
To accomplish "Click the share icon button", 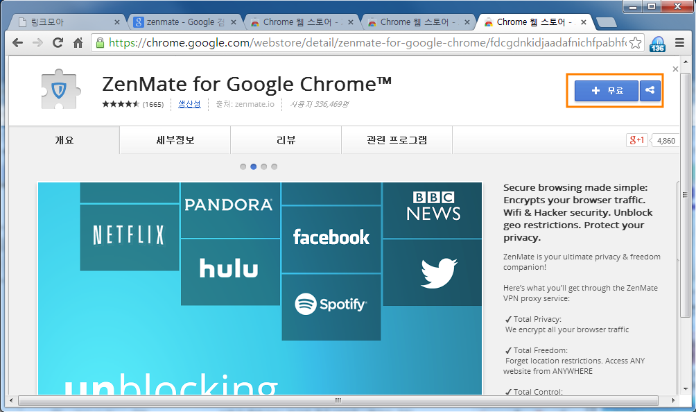I will 650,91.
